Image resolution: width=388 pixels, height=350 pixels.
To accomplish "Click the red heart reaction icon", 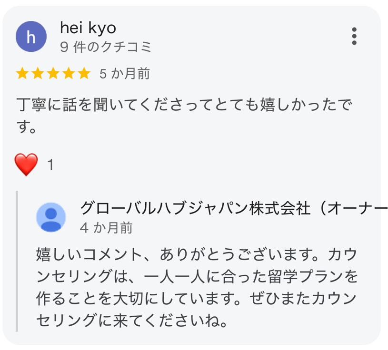I will tap(27, 165).
